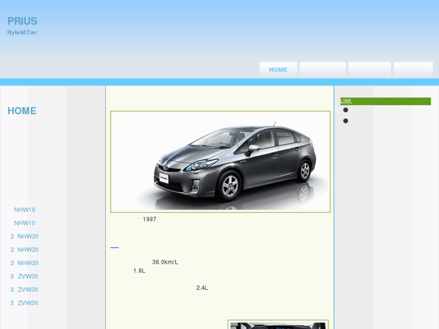The height and width of the screenshot is (329, 439).
Task: Click the PRIUS site title
Action: 22,21
